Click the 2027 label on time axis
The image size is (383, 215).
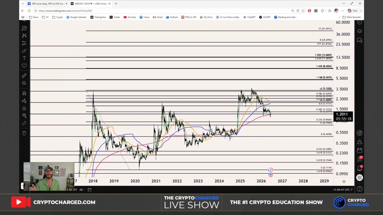pyautogui.click(x=282, y=181)
